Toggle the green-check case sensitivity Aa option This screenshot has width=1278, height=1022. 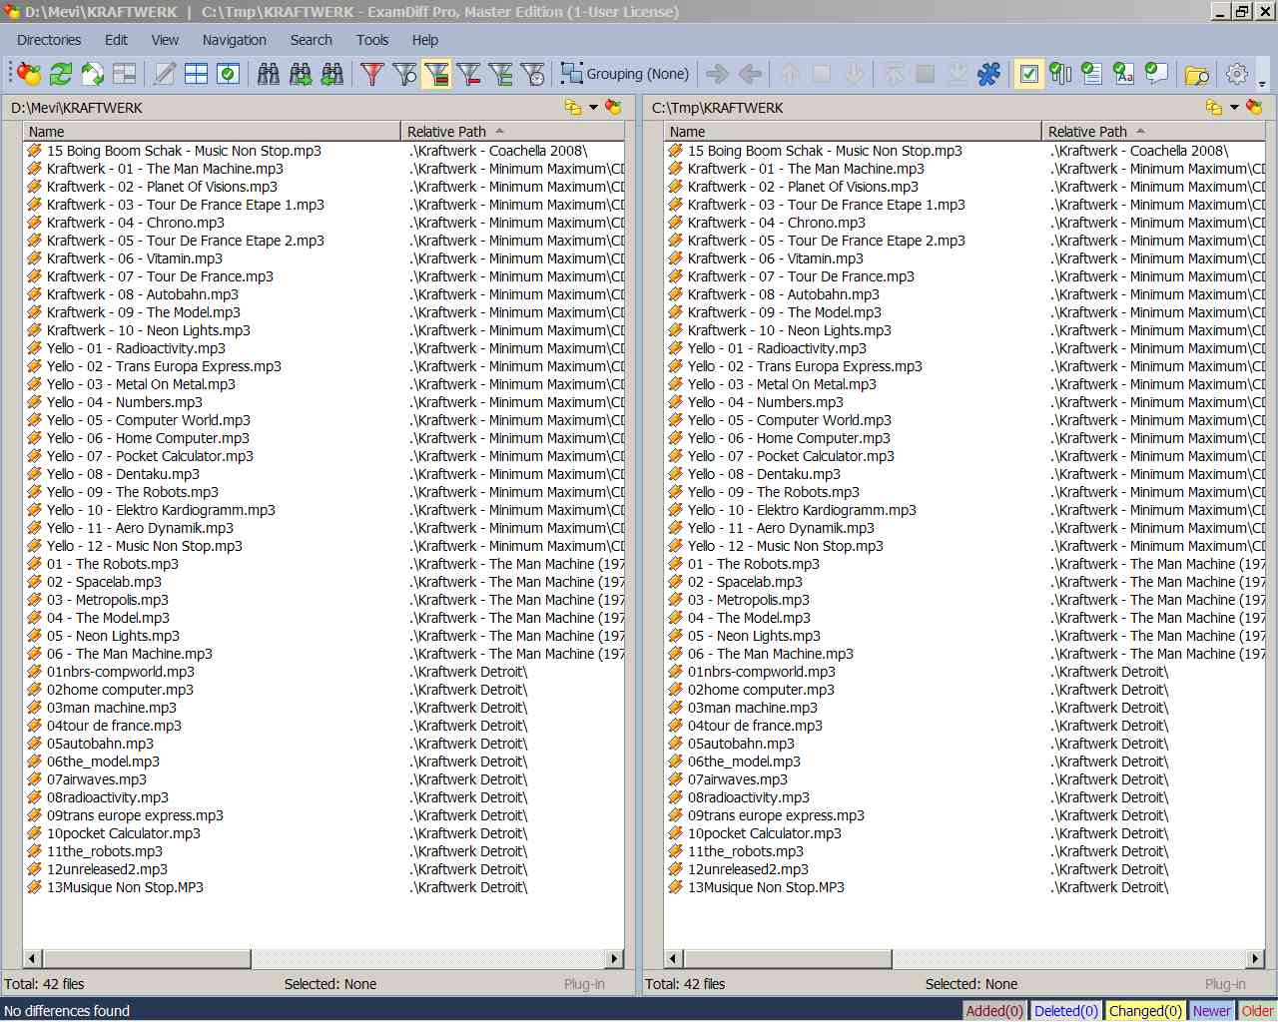pyautogui.click(x=1125, y=74)
